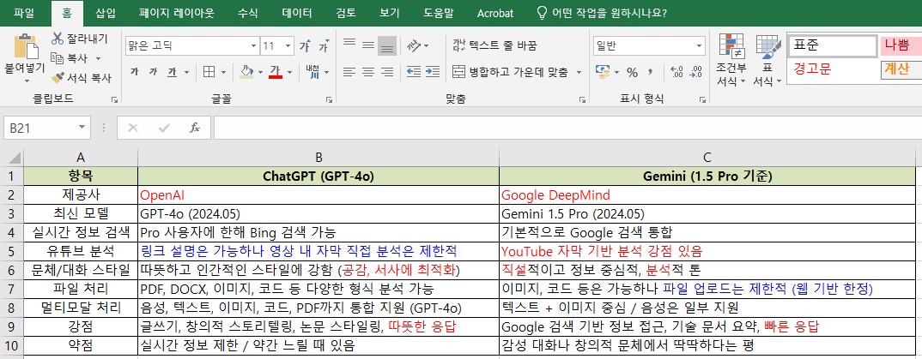This screenshot has height=359, width=922.
Task: Select the 경고문 cell style
Action: 832,69
